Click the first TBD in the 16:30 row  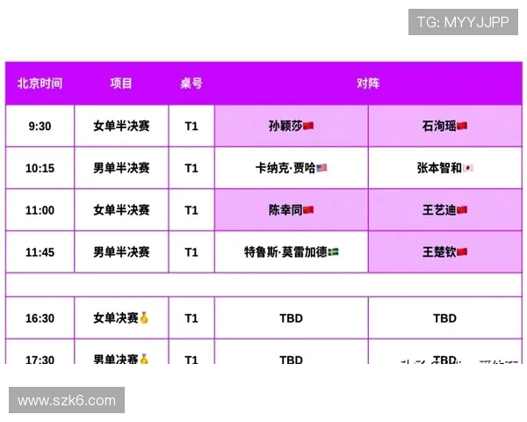point(291,318)
